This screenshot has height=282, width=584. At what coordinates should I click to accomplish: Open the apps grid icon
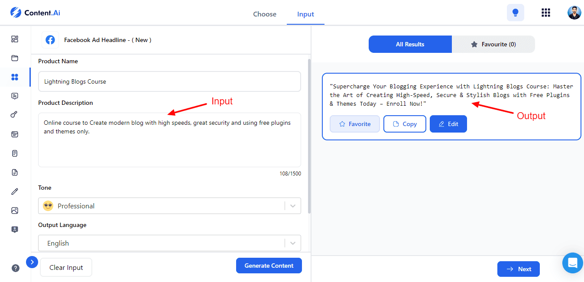[x=546, y=13]
